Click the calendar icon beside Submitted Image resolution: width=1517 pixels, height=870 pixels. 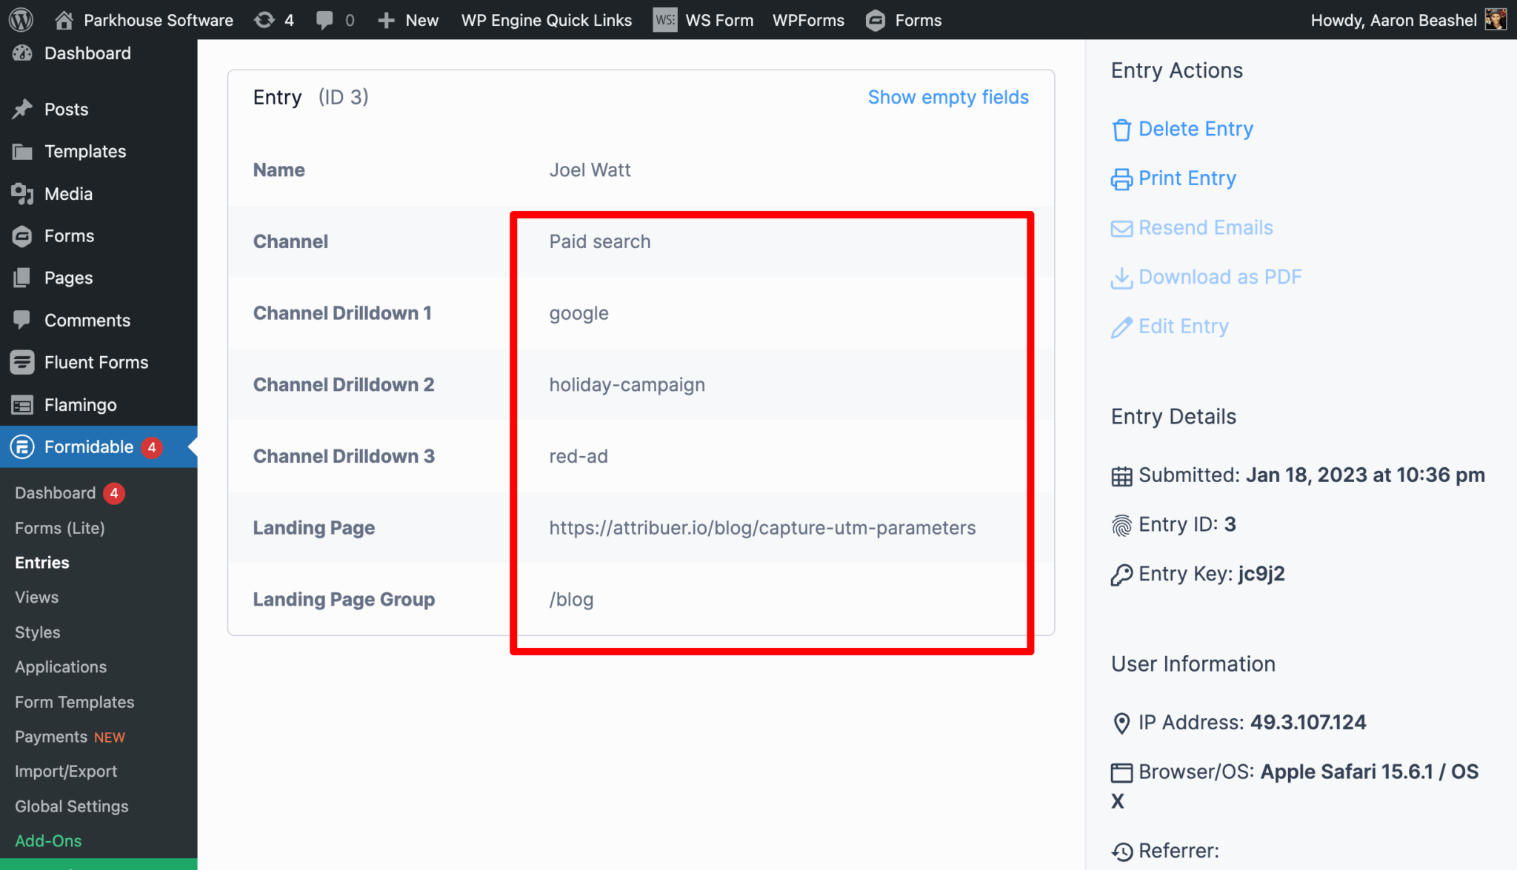(x=1121, y=476)
